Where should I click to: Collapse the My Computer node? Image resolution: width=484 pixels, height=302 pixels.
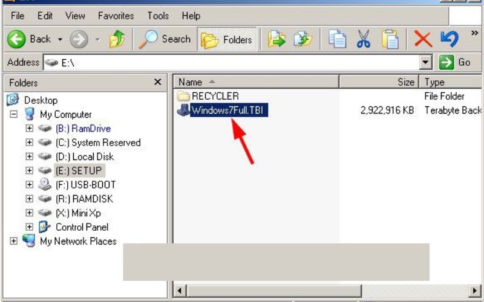point(13,114)
